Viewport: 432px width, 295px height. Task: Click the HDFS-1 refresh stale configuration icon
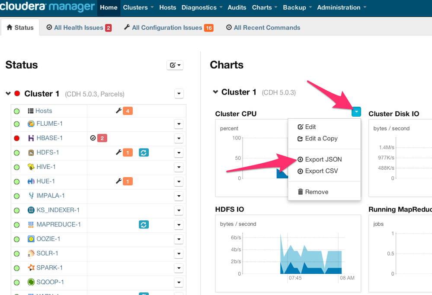144,152
